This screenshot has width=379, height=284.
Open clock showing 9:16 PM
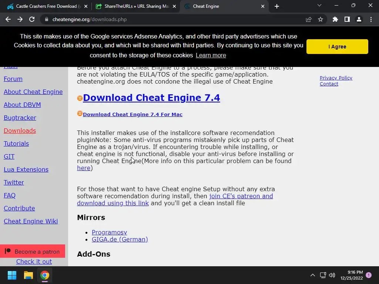[x=352, y=275]
